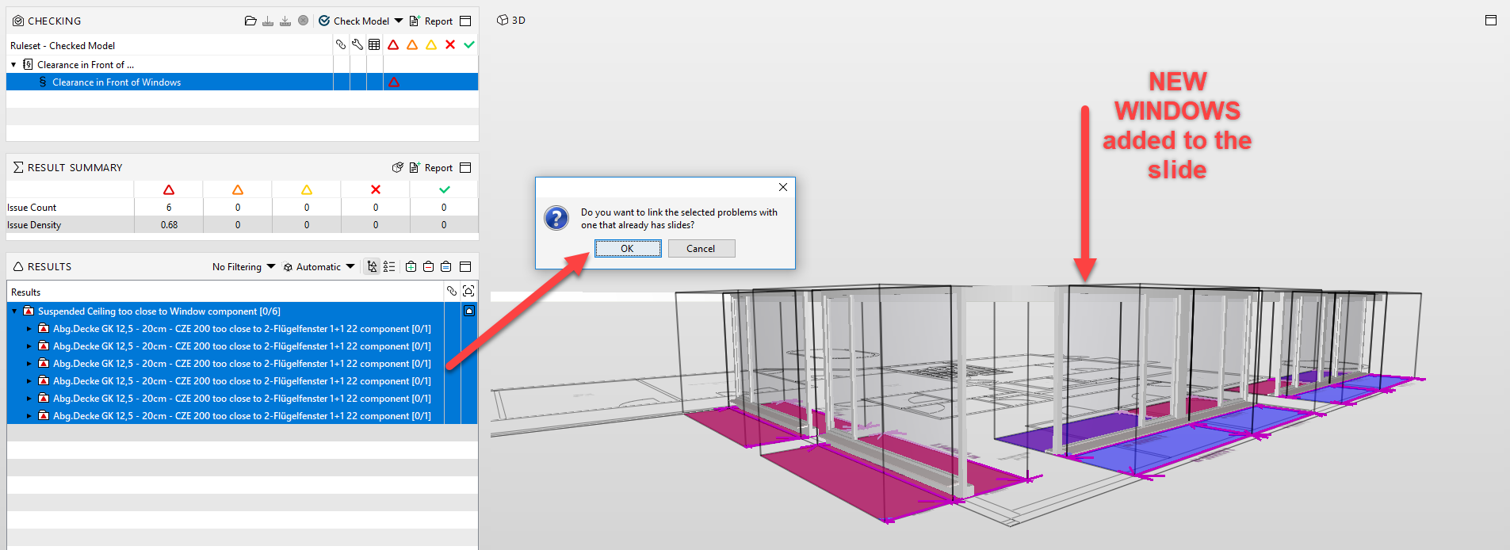The image size is (1510, 550).
Task: Open the No Filtering dropdown
Action: click(x=243, y=267)
